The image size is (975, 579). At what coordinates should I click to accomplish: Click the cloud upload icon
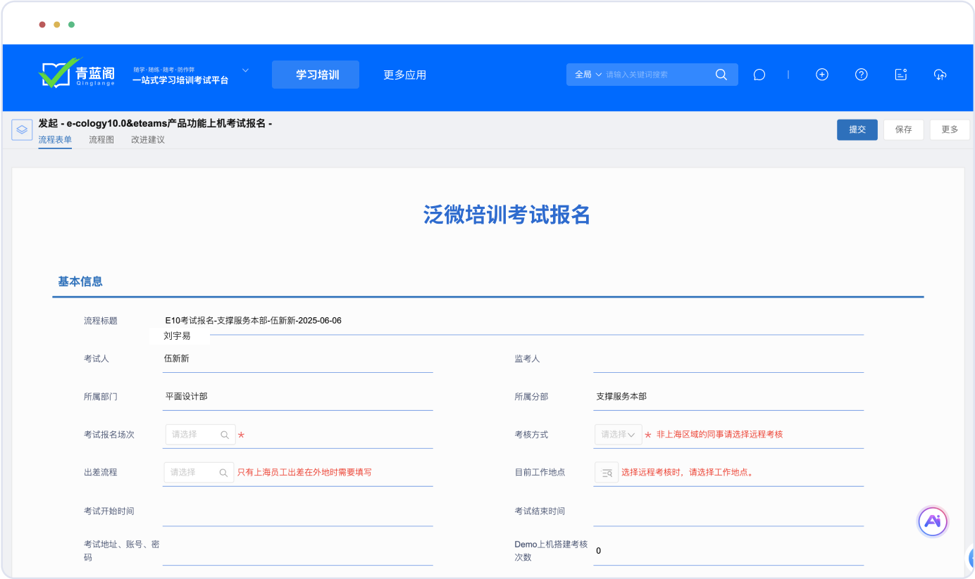(x=940, y=75)
